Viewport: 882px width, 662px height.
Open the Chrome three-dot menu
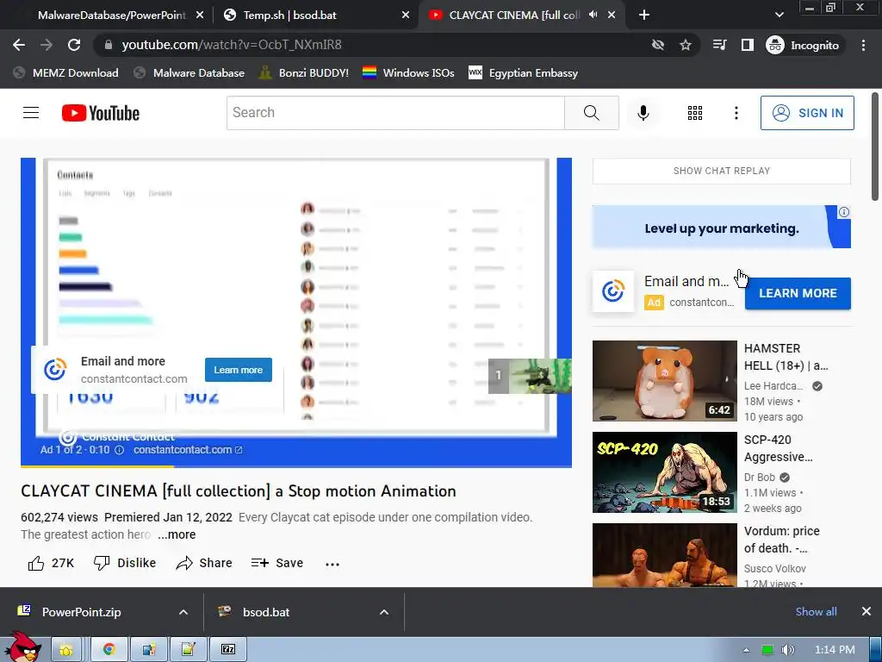[863, 45]
